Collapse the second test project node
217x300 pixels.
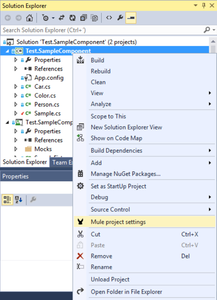(7, 123)
